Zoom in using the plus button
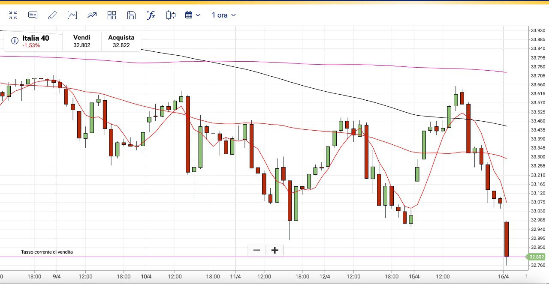The width and height of the screenshot is (549, 284). [x=275, y=250]
